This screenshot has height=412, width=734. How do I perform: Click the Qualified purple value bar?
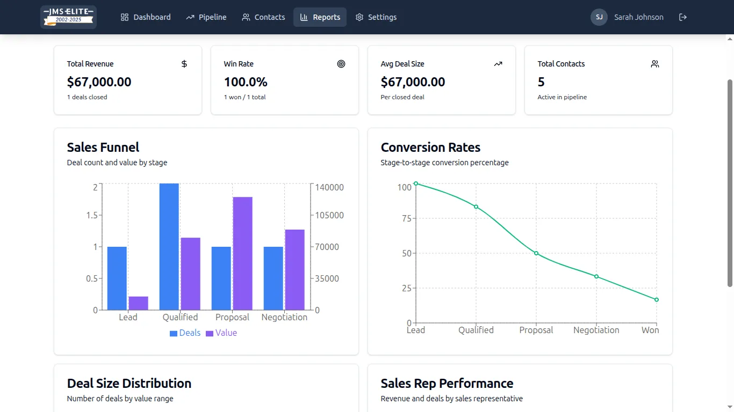click(191, 274)
